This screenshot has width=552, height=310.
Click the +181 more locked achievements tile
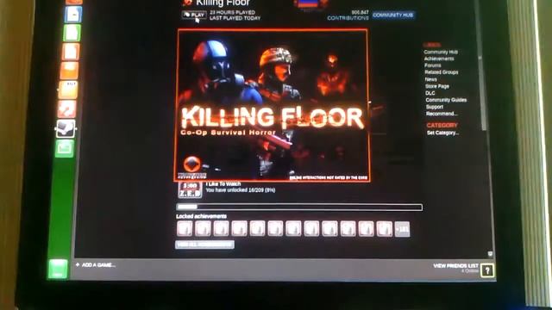pyautogui.click(x=403, y=229)
